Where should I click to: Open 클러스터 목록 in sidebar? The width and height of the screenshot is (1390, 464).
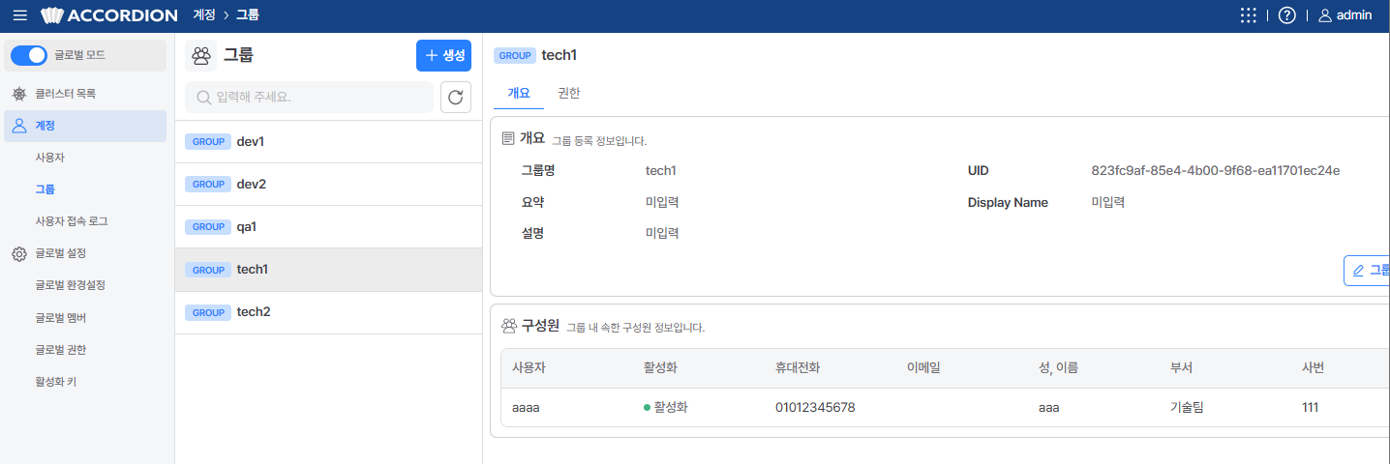tap(65, 94)
